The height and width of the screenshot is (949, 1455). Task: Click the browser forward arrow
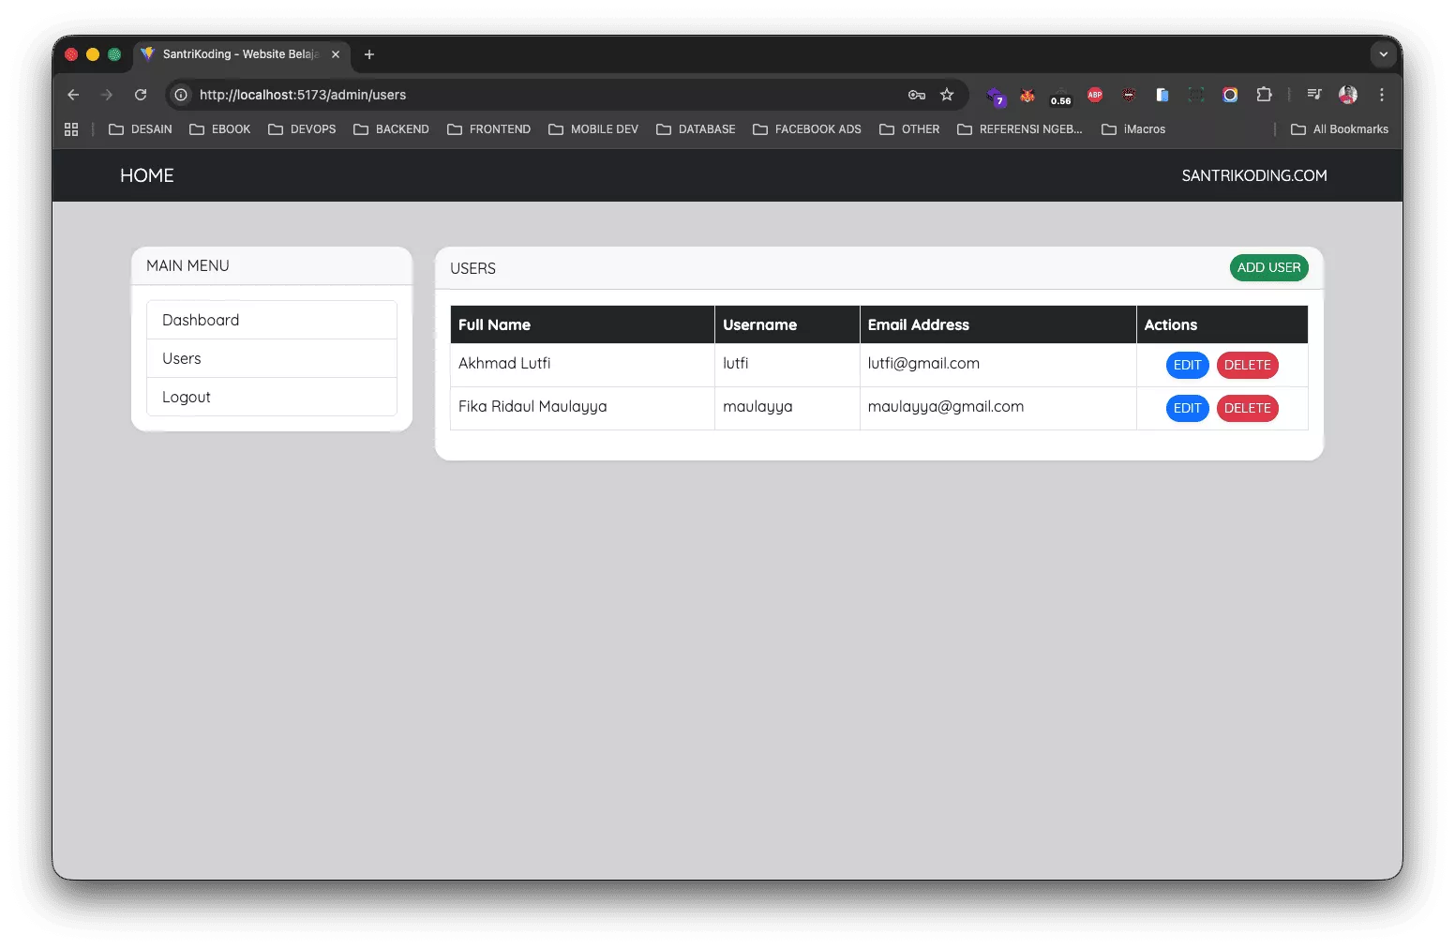107,95
